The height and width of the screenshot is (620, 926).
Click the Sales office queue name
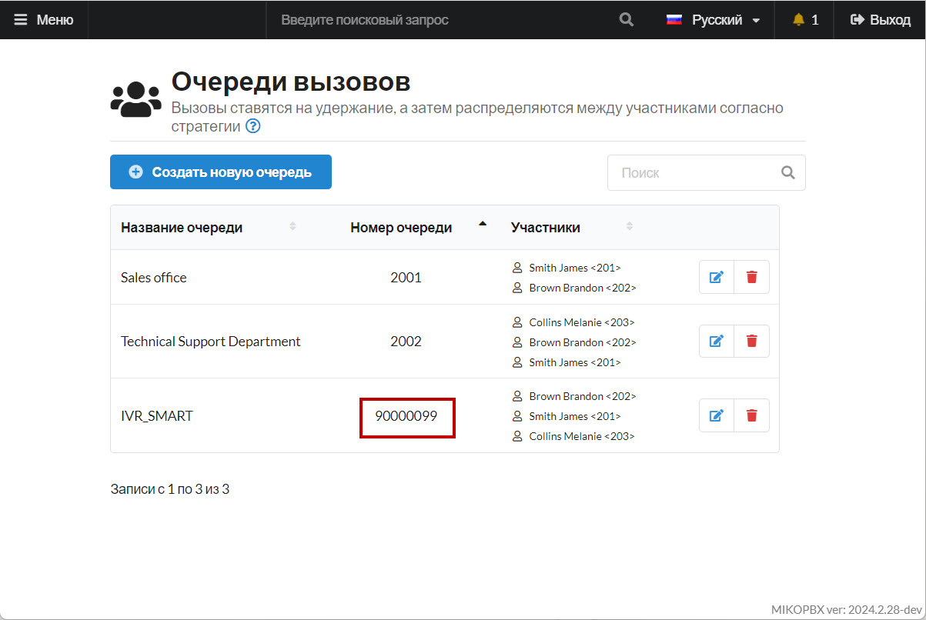click(x=154, y=278)
